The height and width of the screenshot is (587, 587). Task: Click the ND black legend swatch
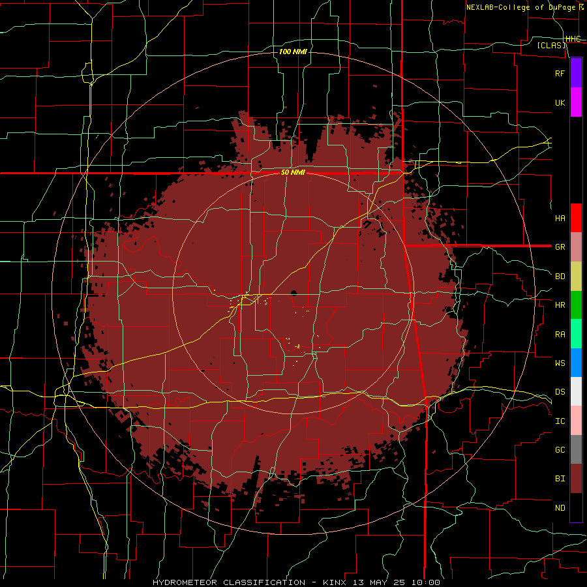pyautogui.click(x=576, y=507)
